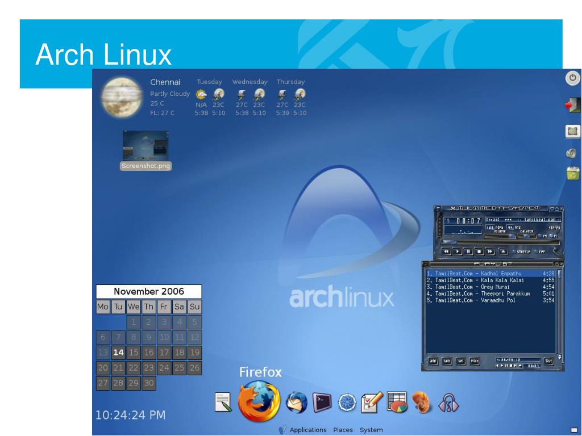Open the playlist list menu
Viewport: 582px width, 436px height.
tap(548, 360)
